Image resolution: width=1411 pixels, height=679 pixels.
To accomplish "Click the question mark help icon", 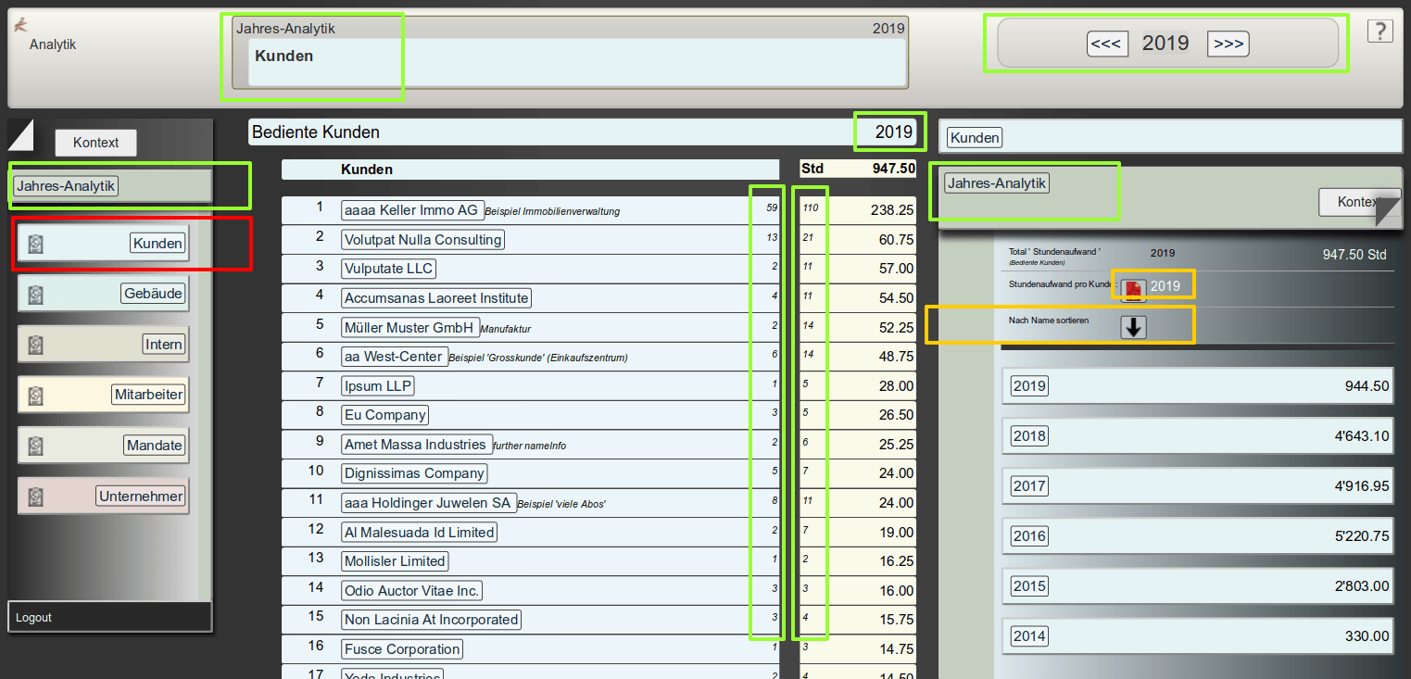I will [x=1380, y=31].
